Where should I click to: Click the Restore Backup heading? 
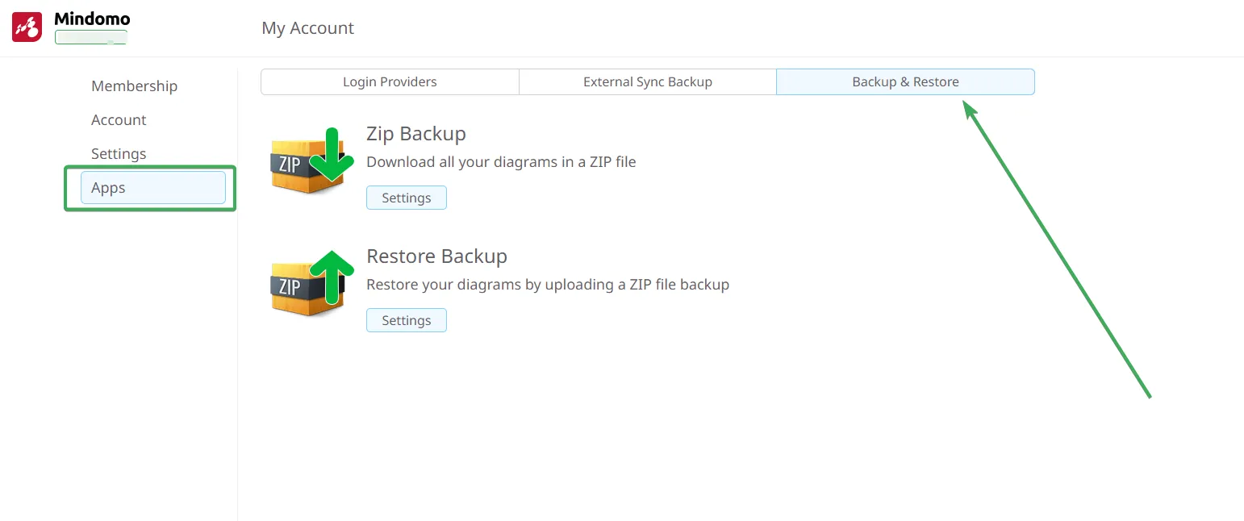436,256
